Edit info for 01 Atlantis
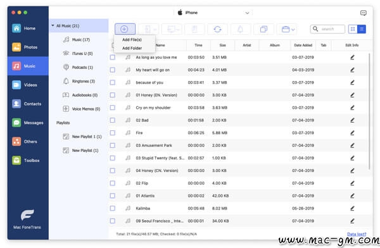 pos(352,196)
